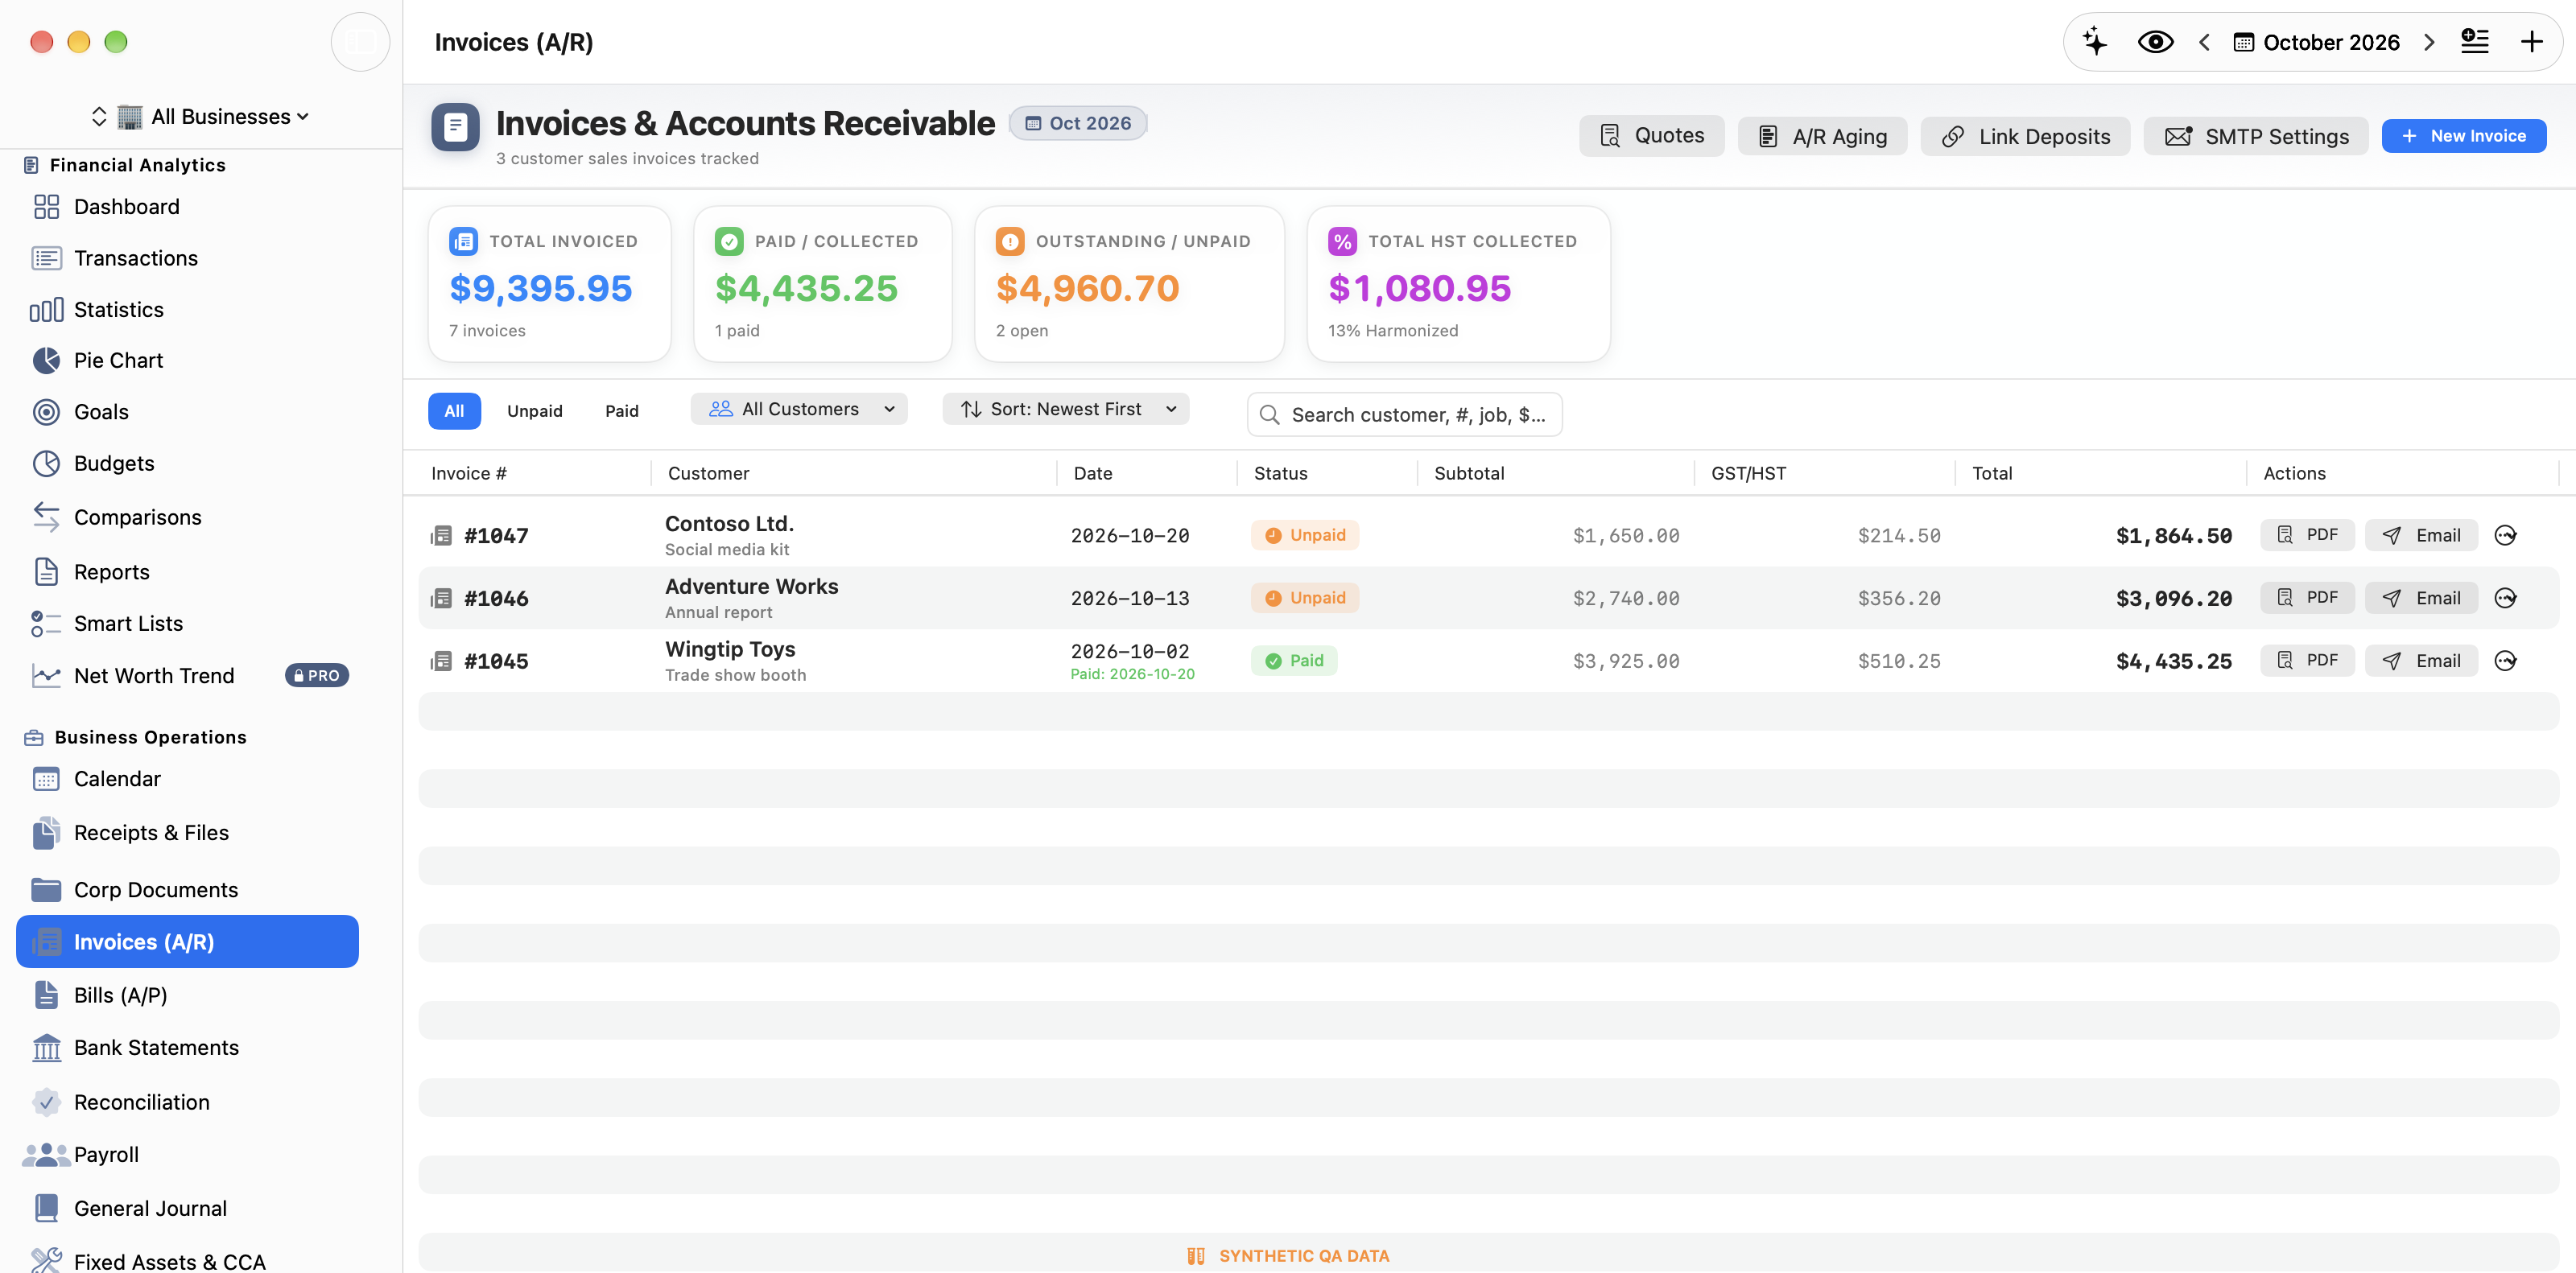Image resolution: width=2576 pixels, height=1273 pixels.
Task: Open Comparisons in sidebar
Action: click(188, 517)
